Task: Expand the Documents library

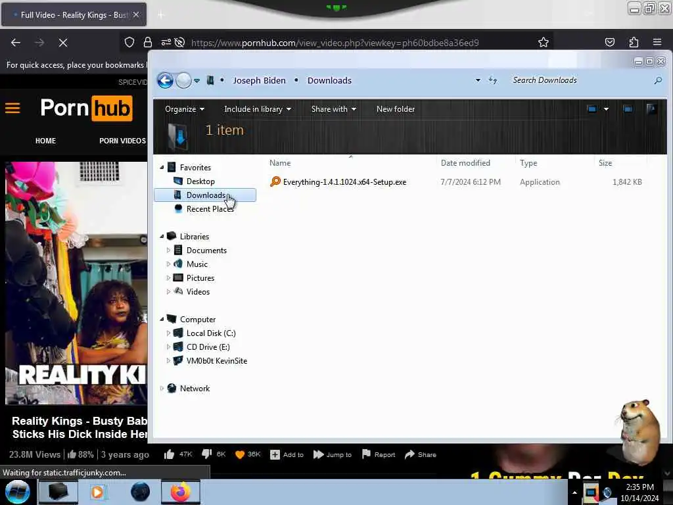Action: [x=168, y=250]
